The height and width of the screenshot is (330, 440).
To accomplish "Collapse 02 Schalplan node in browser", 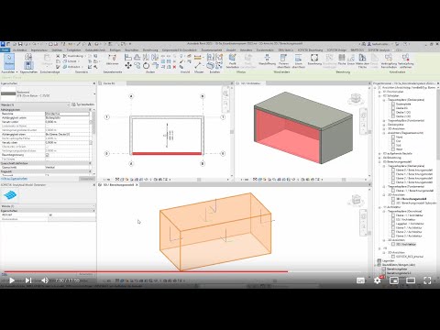I will point(379,95).
